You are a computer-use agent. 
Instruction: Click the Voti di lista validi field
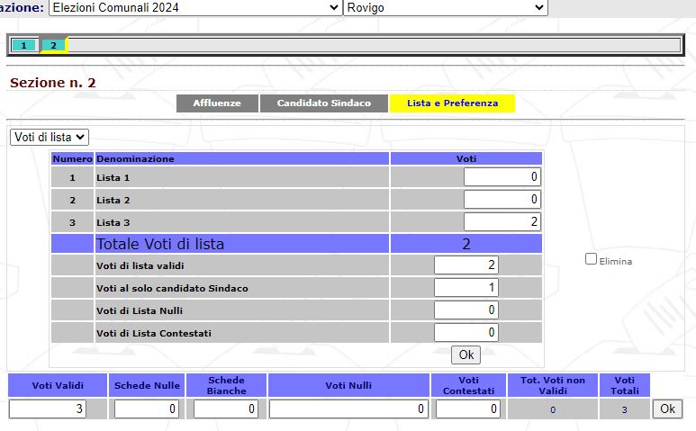tap(466, 265)
